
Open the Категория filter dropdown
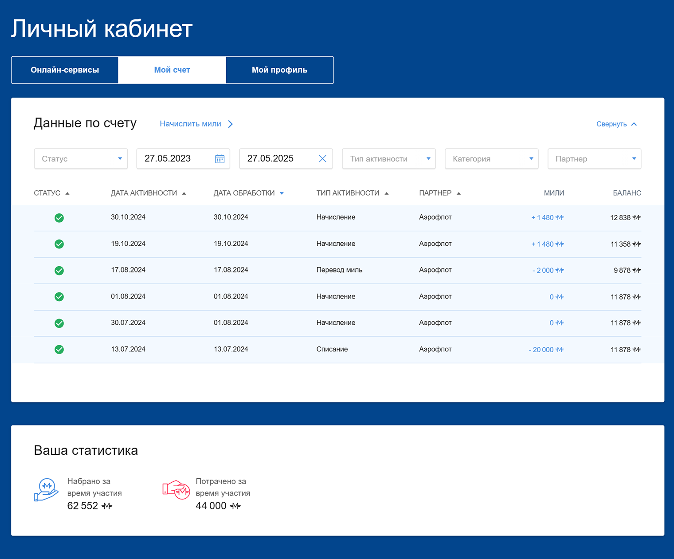[x=491, y=159]
